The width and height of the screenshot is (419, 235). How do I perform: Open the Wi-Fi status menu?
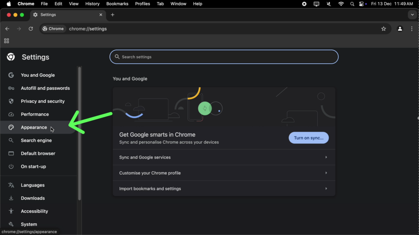coord(341,4)
